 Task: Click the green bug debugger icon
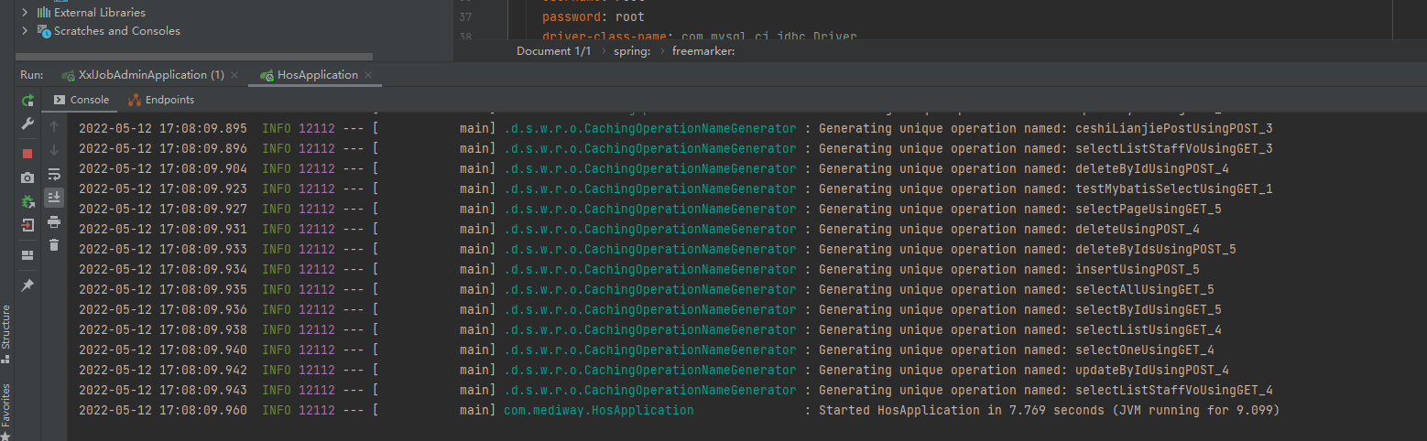27,201
